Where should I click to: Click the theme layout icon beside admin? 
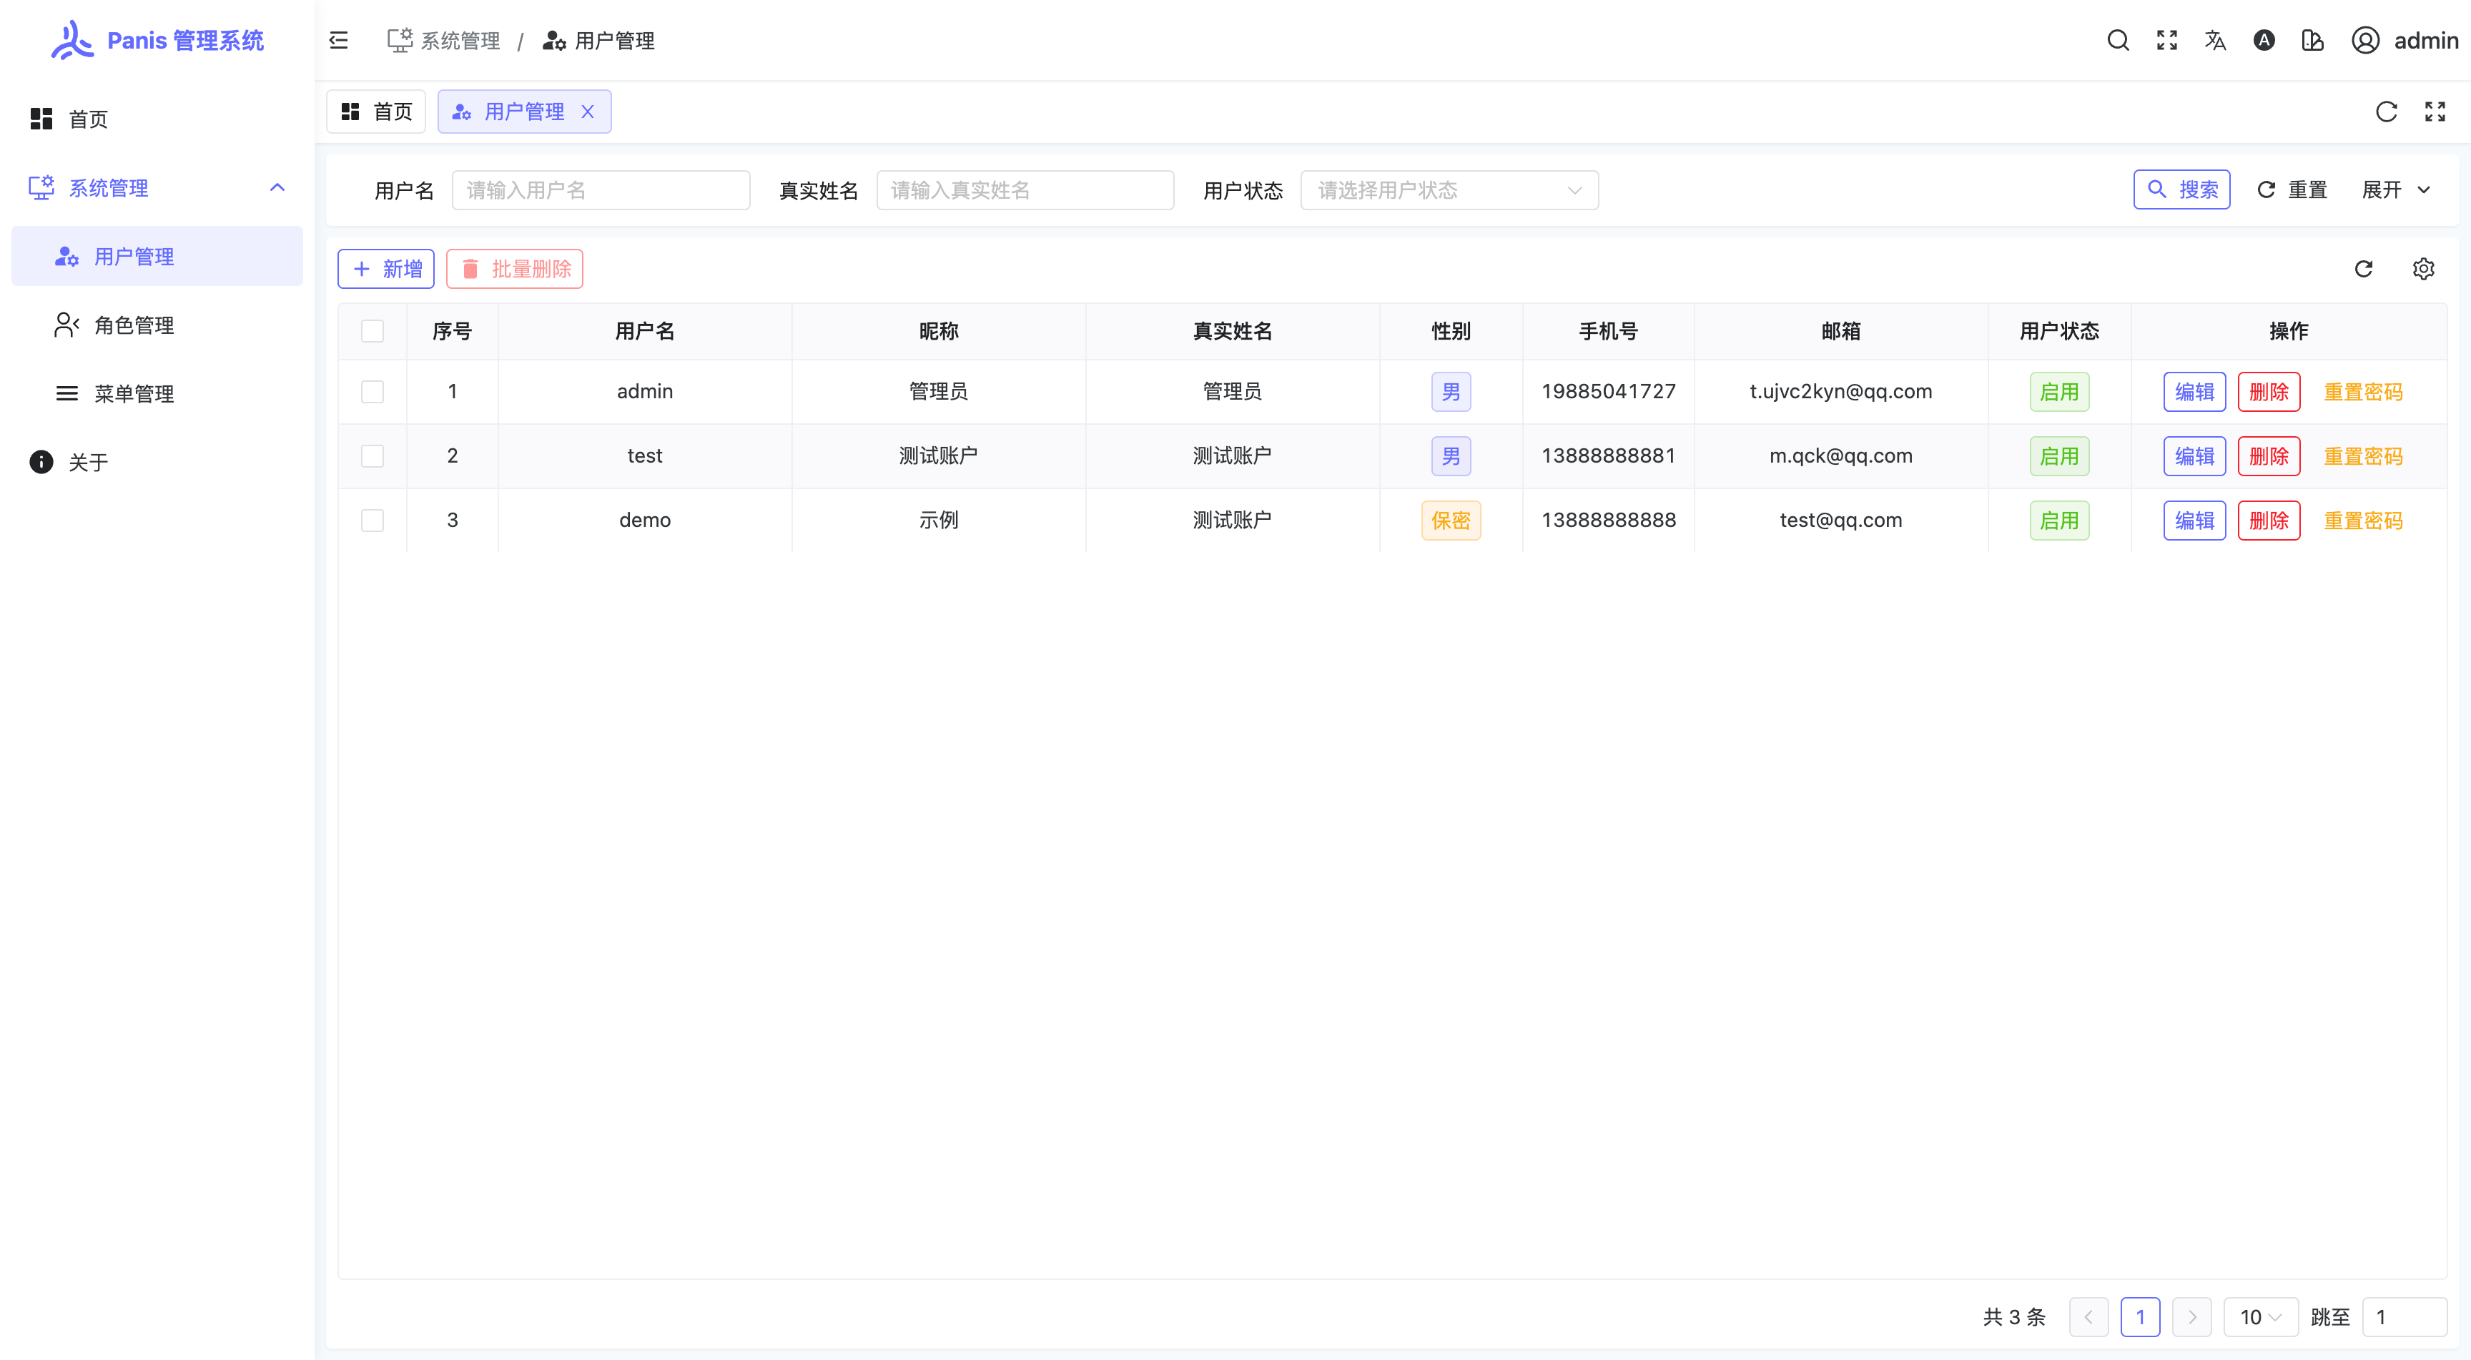click(x=2313, y=40)
